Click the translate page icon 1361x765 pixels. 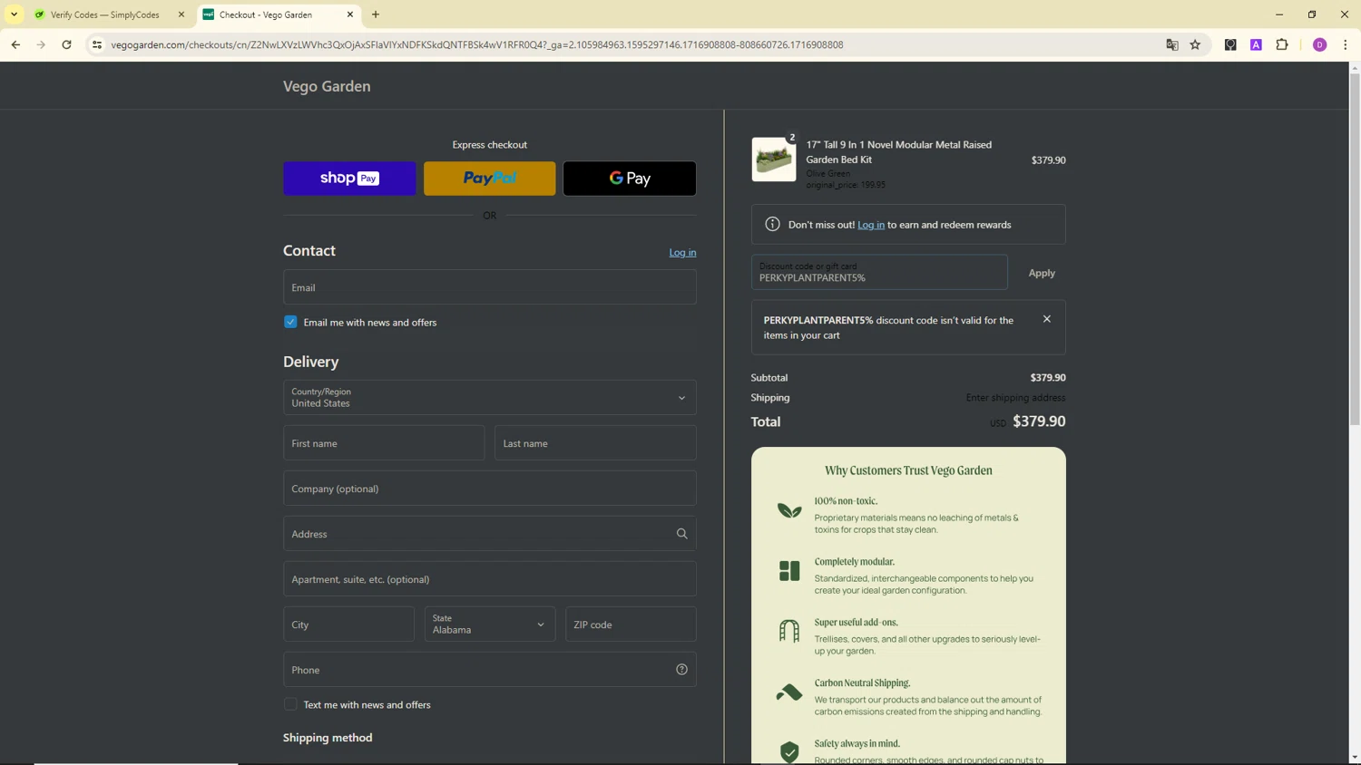(1171, 44)
